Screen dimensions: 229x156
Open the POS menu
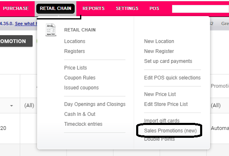154,8
